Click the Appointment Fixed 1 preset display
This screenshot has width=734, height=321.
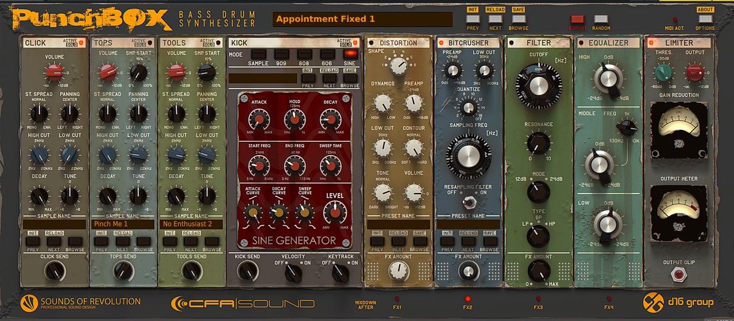(362, 19)
